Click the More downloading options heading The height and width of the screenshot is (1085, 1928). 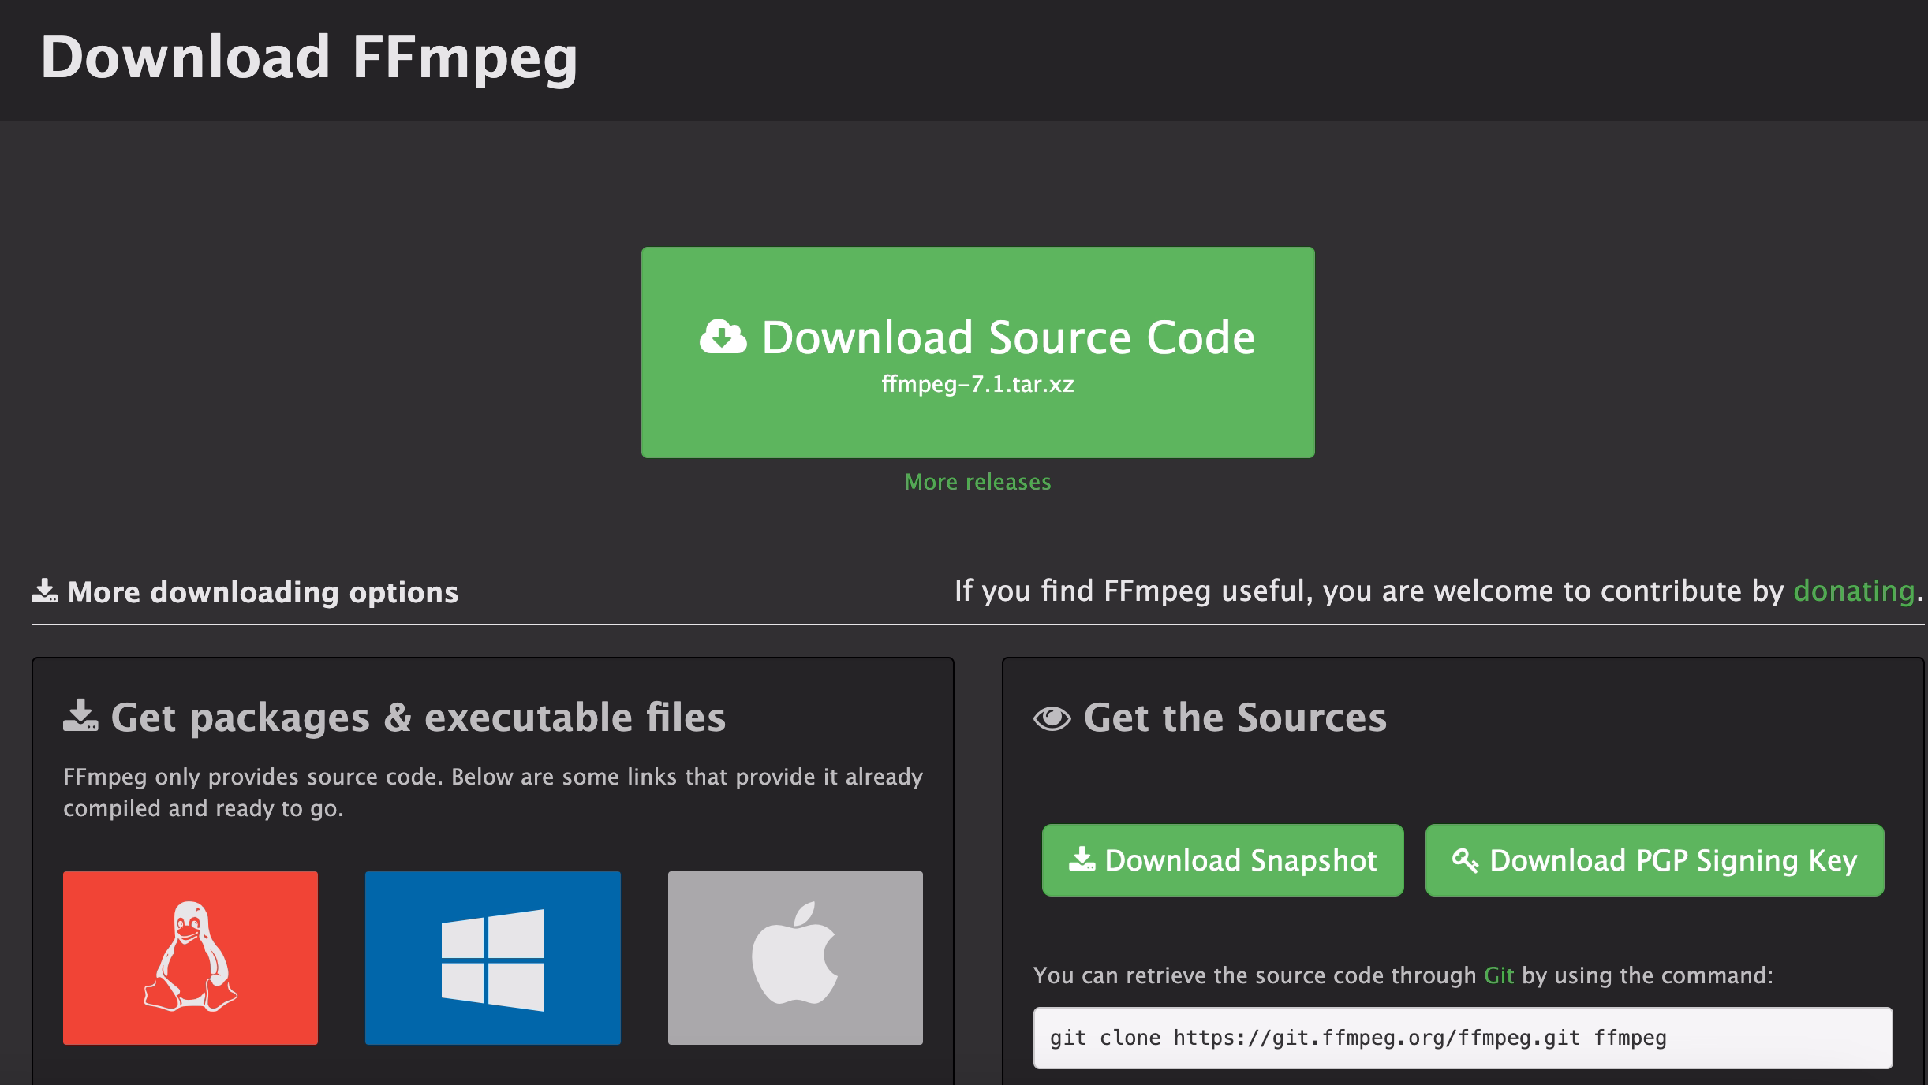[263, 592]
